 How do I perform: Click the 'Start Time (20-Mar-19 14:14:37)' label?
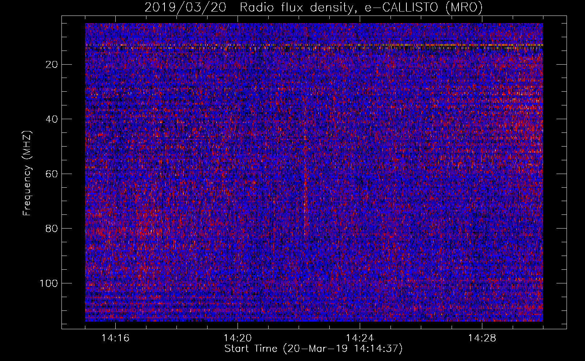pyautogui.click(x=313, y=349)
